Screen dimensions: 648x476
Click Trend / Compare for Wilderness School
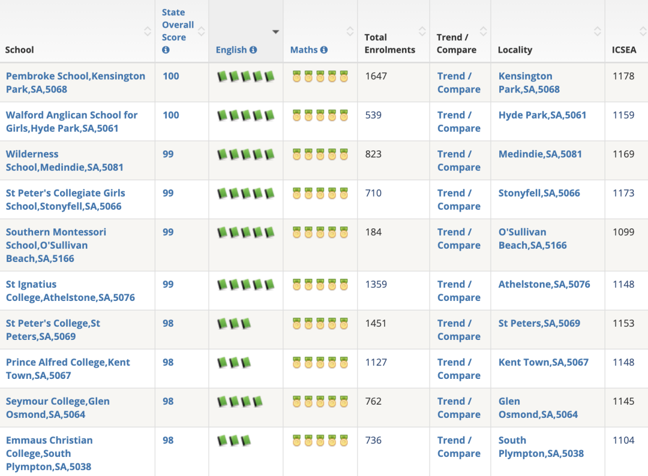[459, 161]
